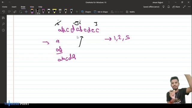The height and width of the screenshot is (108, 192).
Task: Minimize the OneNote window
Action: tap(175, 2)
